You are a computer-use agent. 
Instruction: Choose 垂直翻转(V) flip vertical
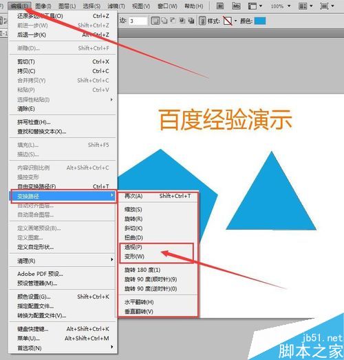(x=158, y=312)
